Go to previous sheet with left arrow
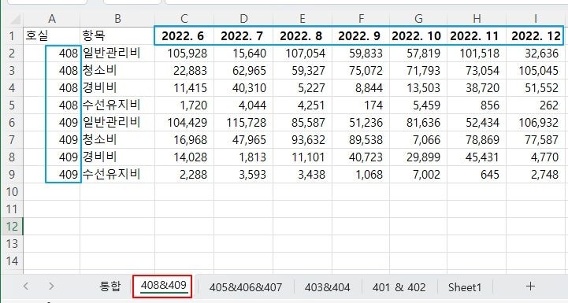Screen dimensions: 568x303 coord(25,286)
